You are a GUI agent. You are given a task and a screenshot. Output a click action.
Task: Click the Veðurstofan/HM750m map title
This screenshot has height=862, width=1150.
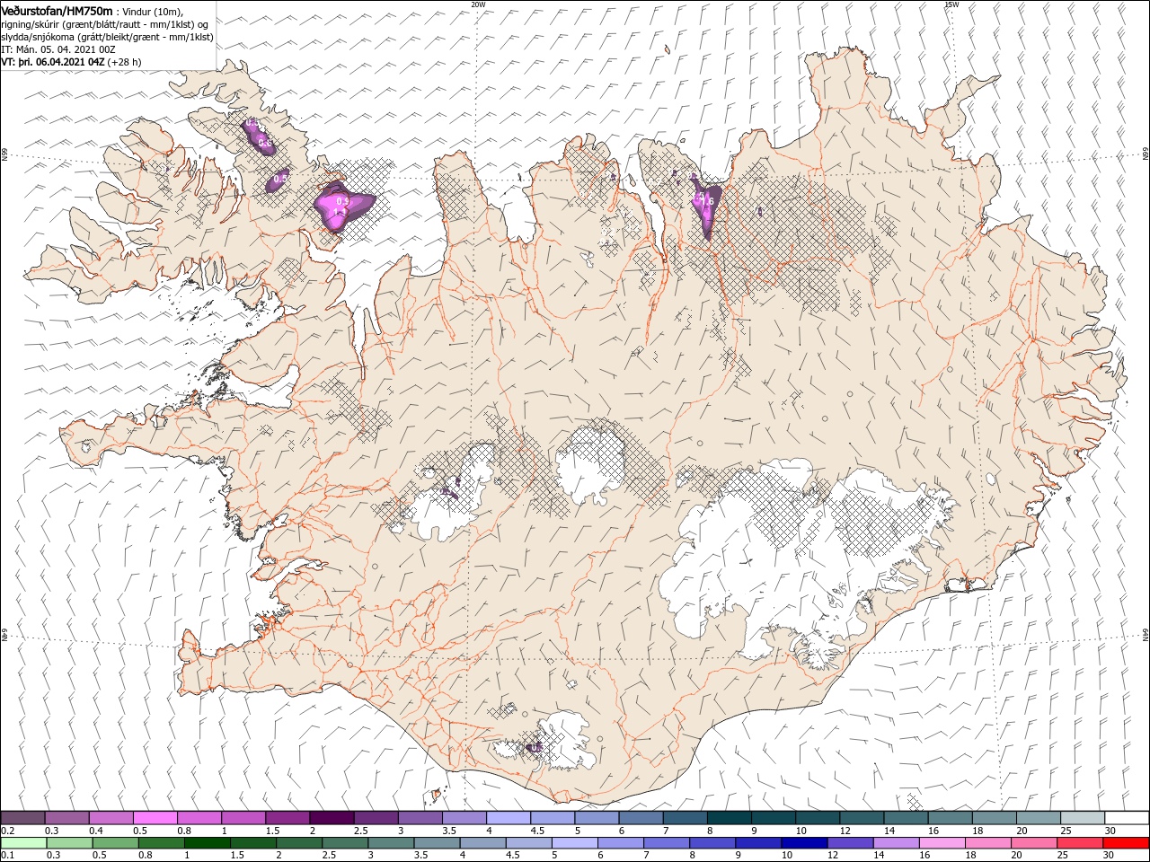[57, 11]
